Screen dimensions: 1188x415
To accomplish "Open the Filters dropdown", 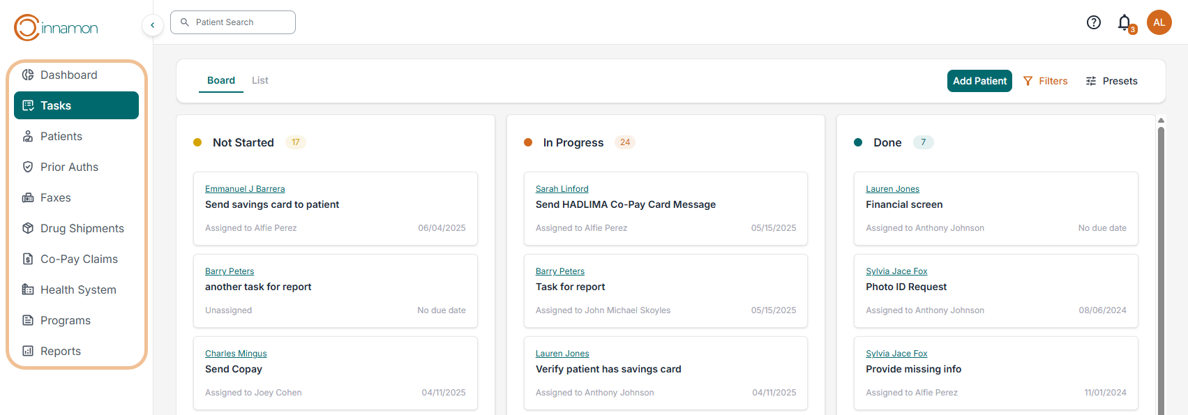I will coord(1045,81).
